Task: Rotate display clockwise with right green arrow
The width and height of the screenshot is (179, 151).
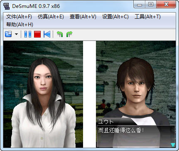Action: click(x=69, y=34)
